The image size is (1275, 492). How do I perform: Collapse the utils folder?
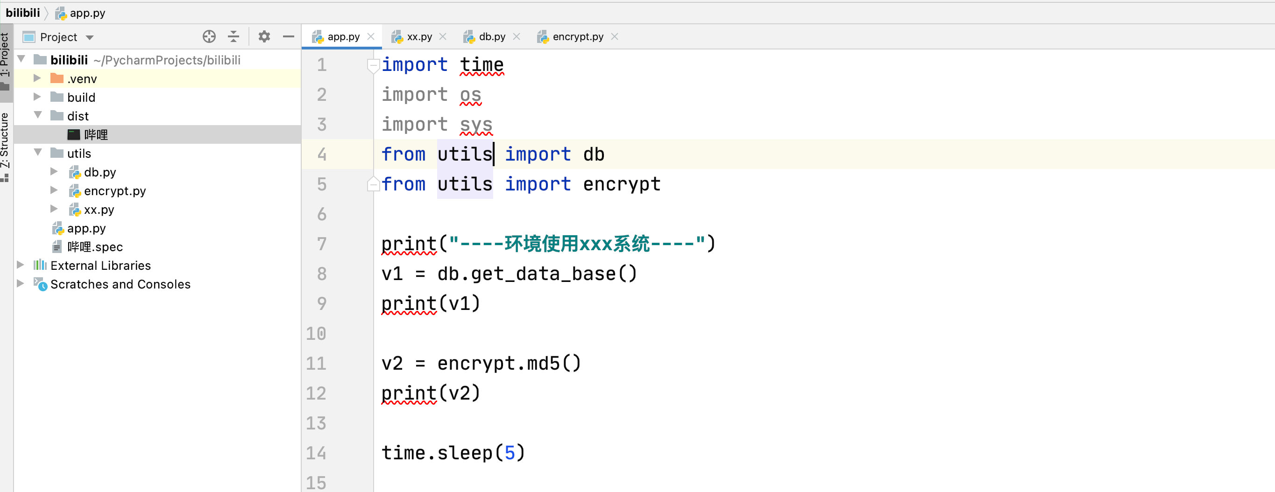(x=38, y=153)
